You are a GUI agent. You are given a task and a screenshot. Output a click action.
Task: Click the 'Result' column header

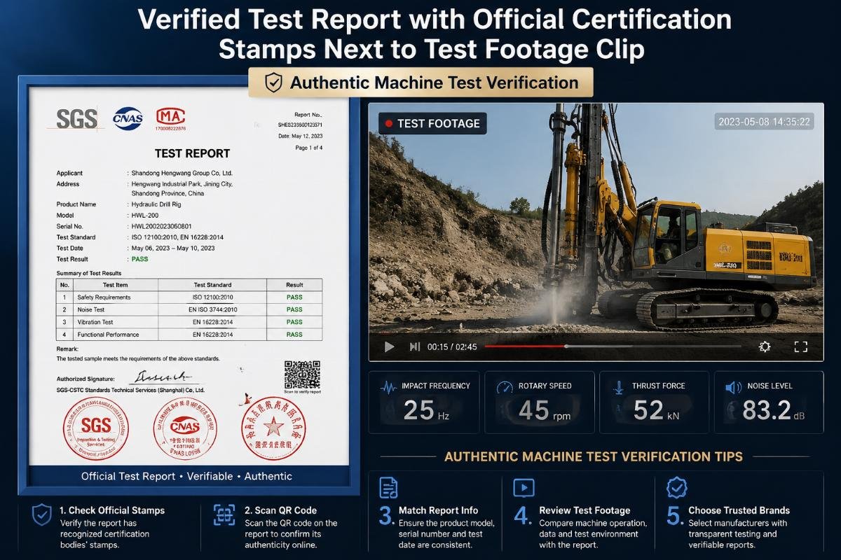(x=294, y=285)
